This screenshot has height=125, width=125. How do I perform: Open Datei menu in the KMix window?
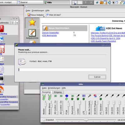[x=44, y=88]
